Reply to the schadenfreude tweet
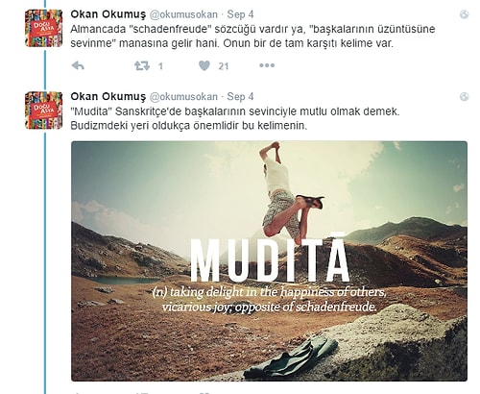Viewport: 480px width, 394px height. click(78, 65)
